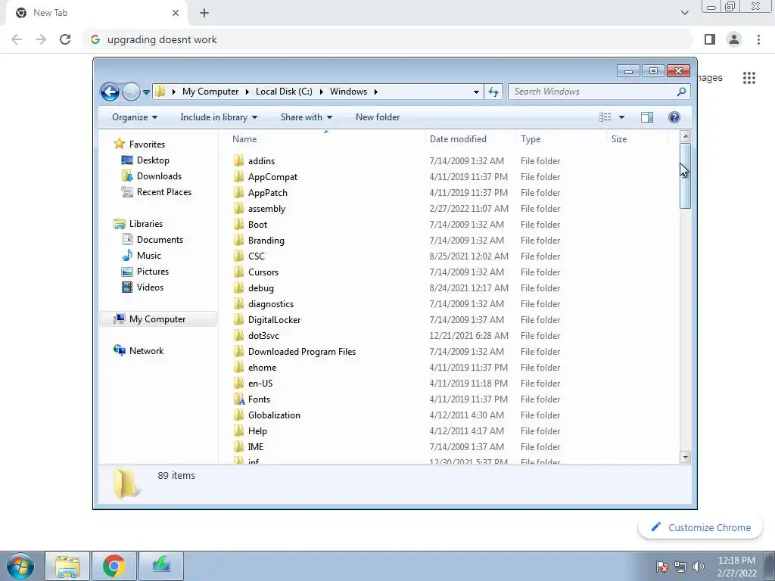Open the Share with menu
Screen dimensions: 775x581
(307, 117)
